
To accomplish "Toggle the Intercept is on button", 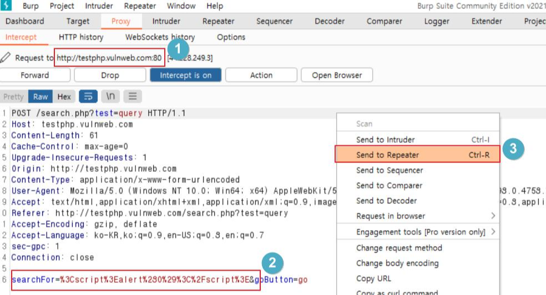I will point(185,75).
